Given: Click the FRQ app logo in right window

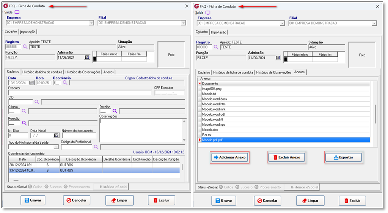Looking at the screenshot, I should coord(196,6).
